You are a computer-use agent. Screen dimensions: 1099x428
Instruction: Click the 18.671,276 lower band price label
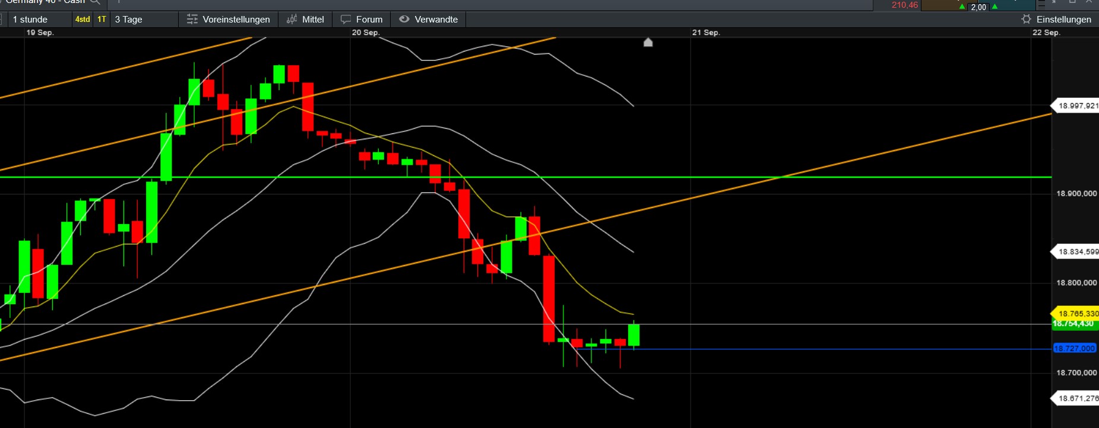[x=1076, y=398]
